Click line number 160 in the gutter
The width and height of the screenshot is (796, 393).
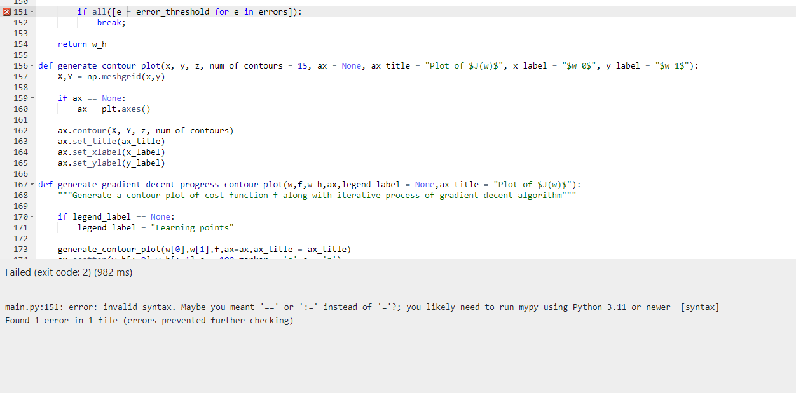20,109
